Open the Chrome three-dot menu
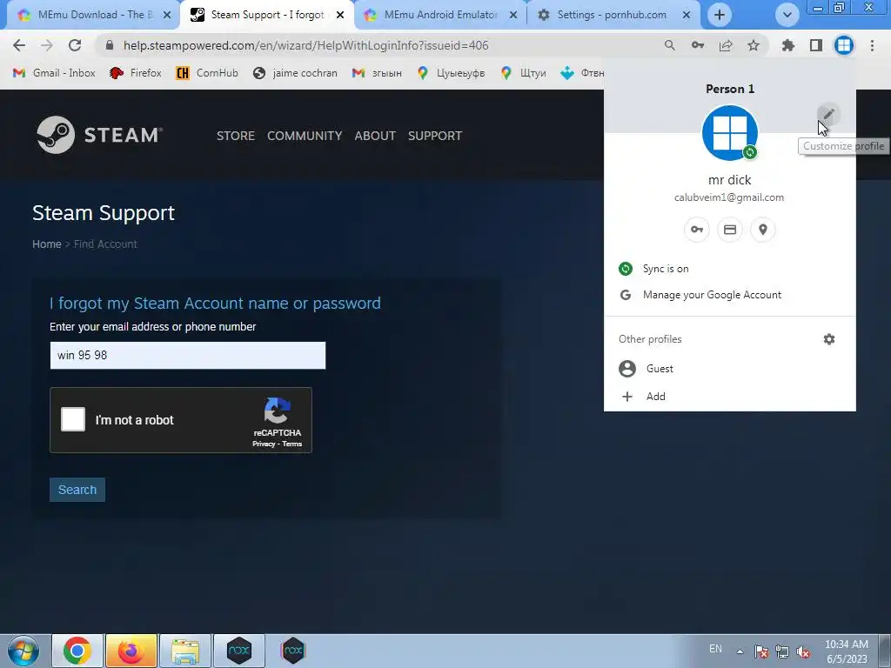 pyautogui.click(x=872, y=45)
